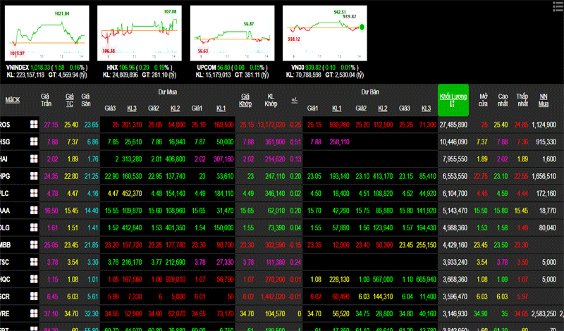Click the VNINDEX value 1,018.33
The image size is (564, 331).
tap(40, 68)
